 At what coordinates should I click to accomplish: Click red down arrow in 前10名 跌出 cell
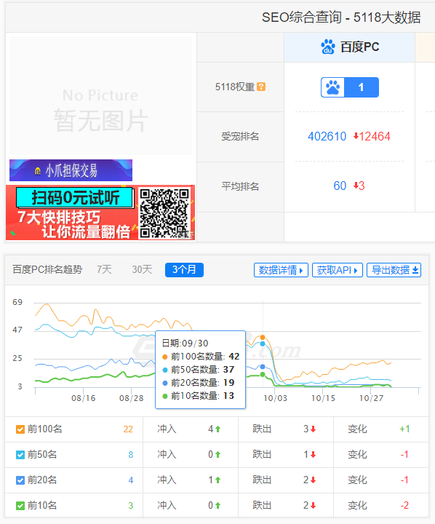pos(313,506)
